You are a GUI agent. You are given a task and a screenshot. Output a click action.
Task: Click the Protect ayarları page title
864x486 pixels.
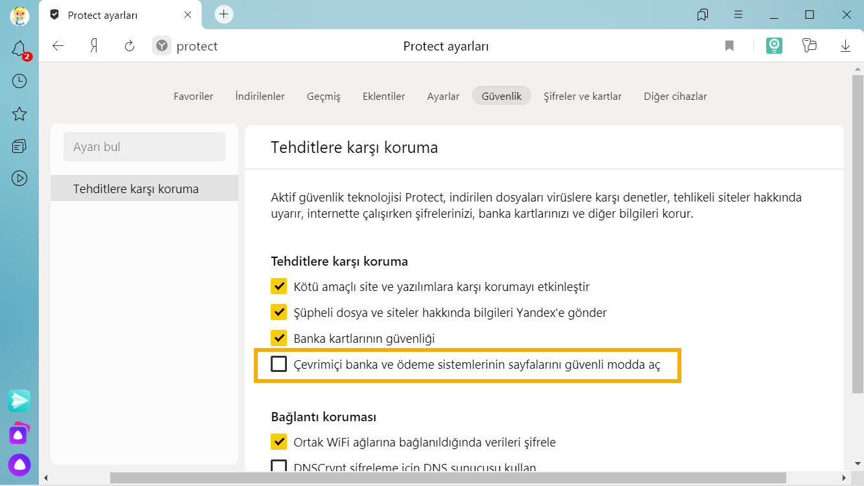click(446, 46)
